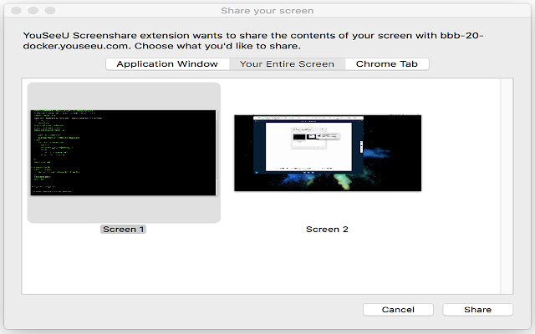Confirm with the Share button
The width and height of the screenshot is (535, 334).
[477, 310]
